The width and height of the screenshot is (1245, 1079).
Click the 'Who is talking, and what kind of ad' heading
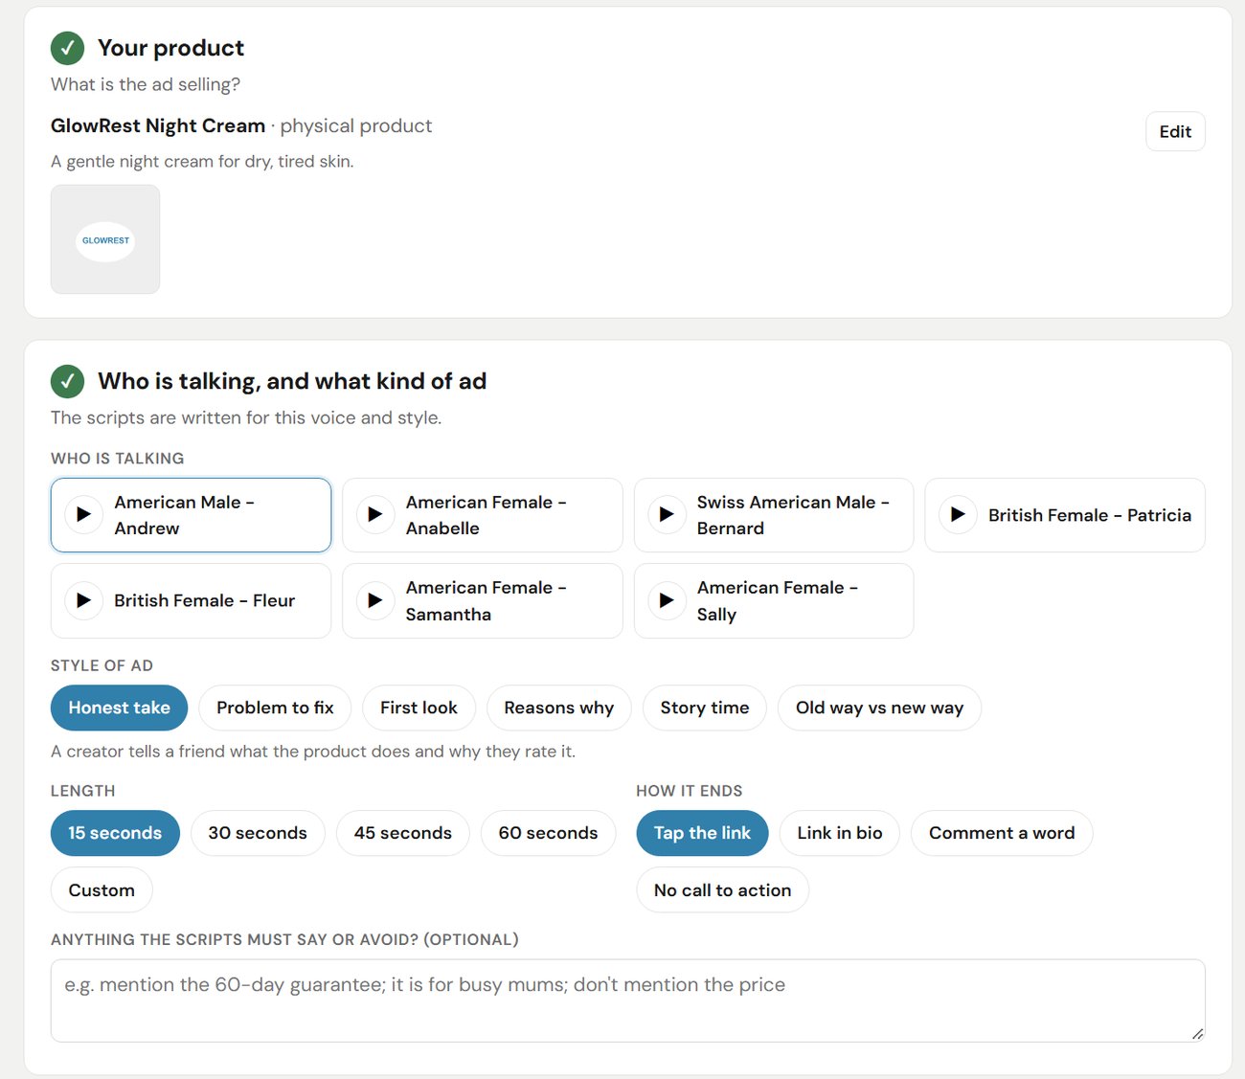[x=292, y=381]
